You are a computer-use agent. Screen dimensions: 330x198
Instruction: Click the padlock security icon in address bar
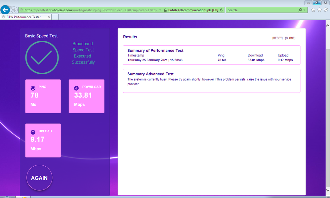[x=165, y=10]
